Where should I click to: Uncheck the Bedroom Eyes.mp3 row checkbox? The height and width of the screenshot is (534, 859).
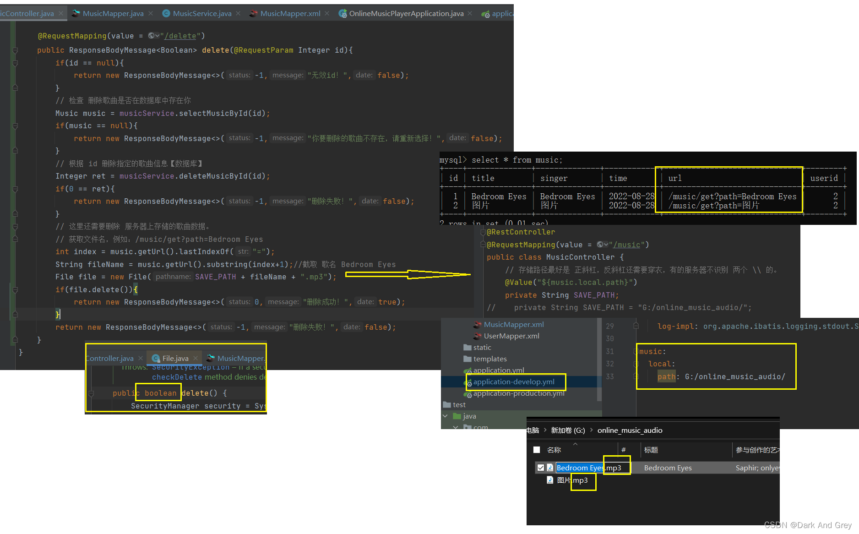541,468
